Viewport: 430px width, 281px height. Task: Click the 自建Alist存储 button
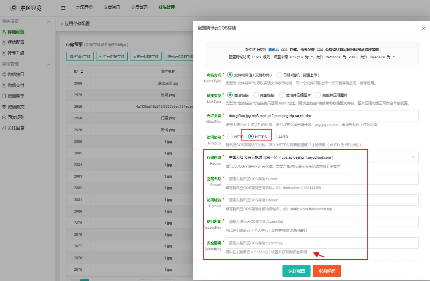[80, 57]
